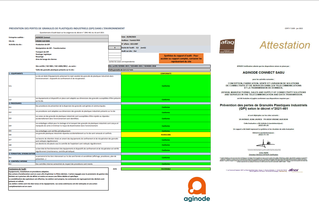Click the Conforme cell for row 3.1
This screenshot has height=202, width=319.
tap(166, 157)
